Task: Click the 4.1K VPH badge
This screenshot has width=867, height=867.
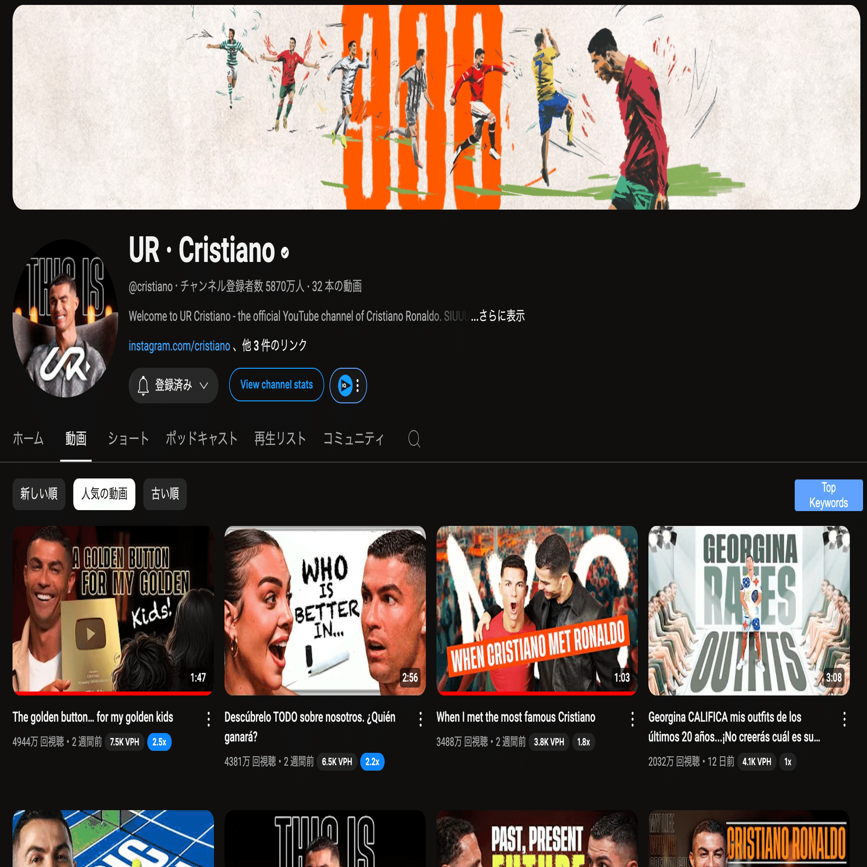Action: (757, 762)
